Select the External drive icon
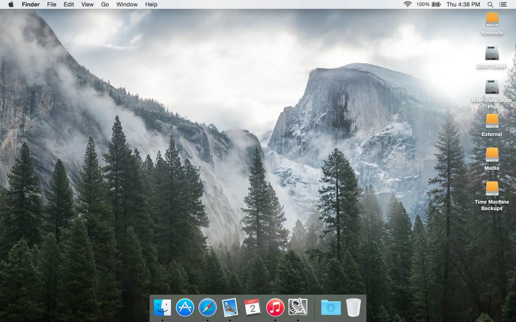Viewport: 516px width, 322px height. coord(492,121)
